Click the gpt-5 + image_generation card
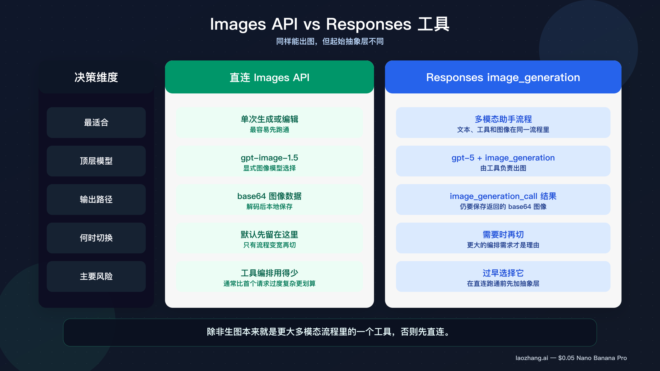Viewport: 660px width, 371px height. (503, 161)
